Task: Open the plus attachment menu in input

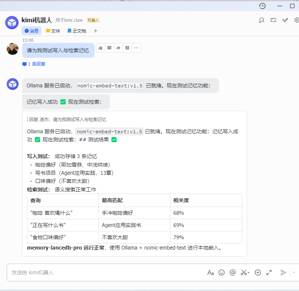Action: click(x=258, y=272)
